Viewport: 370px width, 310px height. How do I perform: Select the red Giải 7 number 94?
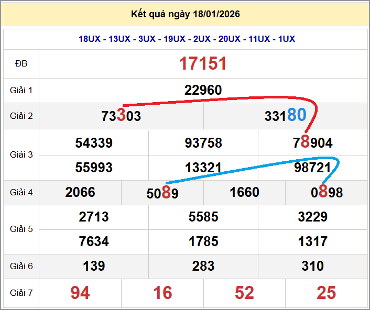tap(80, 293)
